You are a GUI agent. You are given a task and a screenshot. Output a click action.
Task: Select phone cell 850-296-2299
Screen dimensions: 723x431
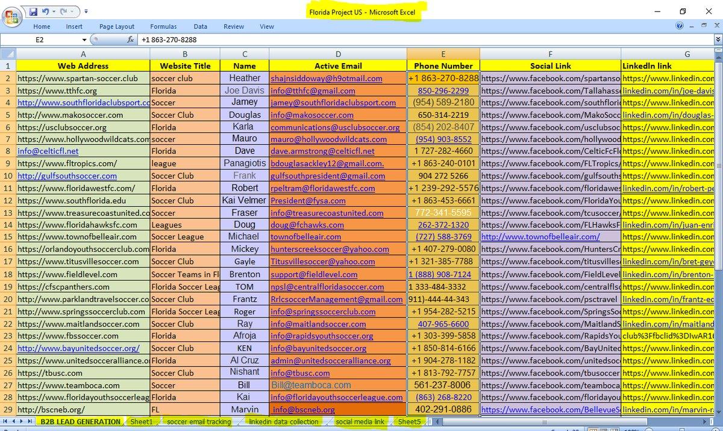443,90
